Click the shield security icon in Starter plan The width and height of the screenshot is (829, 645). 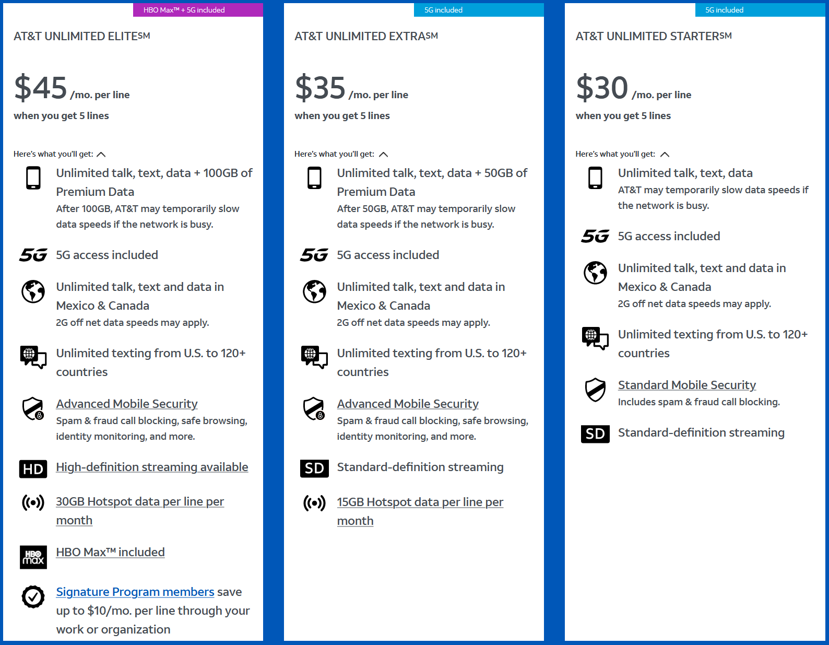(x=595, y=390)
